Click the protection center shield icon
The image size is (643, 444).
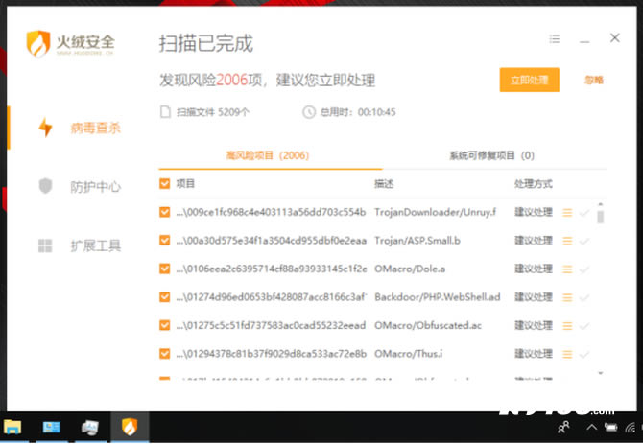[45, 186]
